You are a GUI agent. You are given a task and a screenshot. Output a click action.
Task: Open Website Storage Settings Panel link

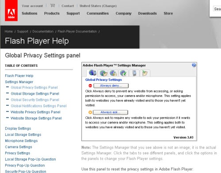tap(36, 118)
